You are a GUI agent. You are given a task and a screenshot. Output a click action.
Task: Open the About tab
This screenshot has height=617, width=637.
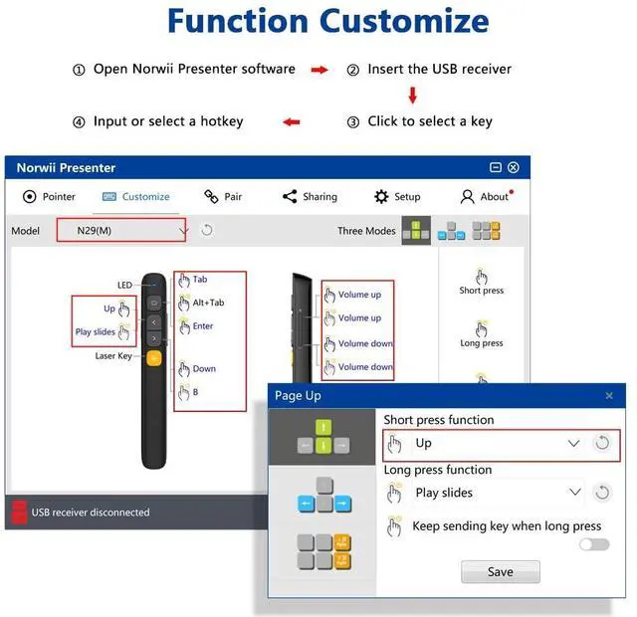point(487,197)
